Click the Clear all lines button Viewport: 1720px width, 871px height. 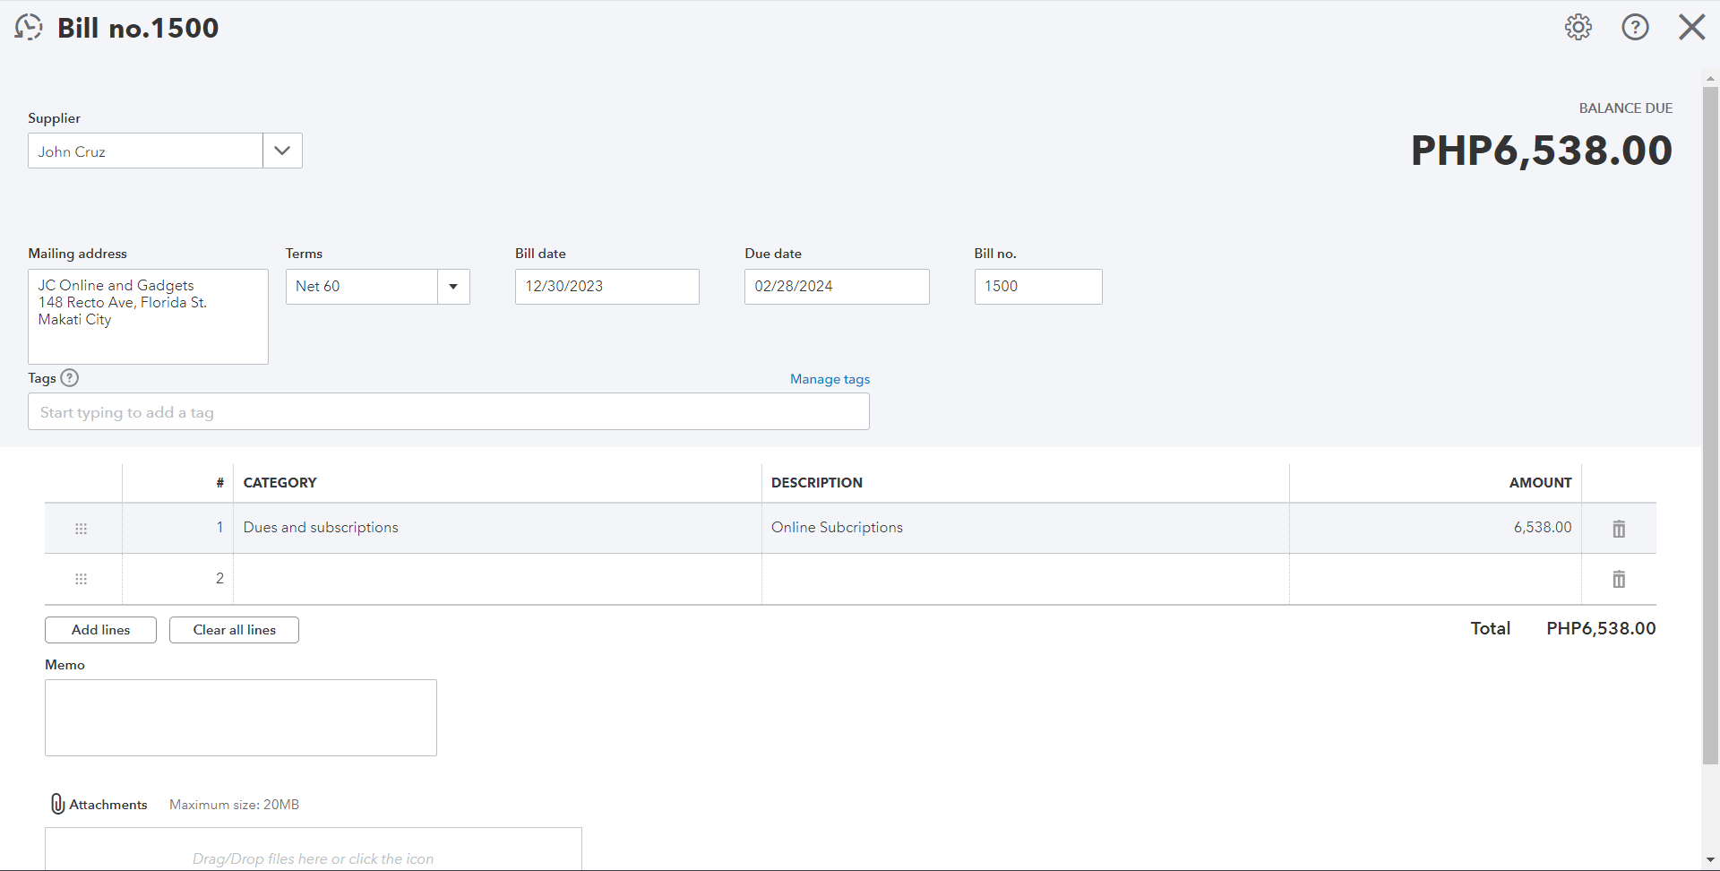pyautogui.click(x=234, y=630)
